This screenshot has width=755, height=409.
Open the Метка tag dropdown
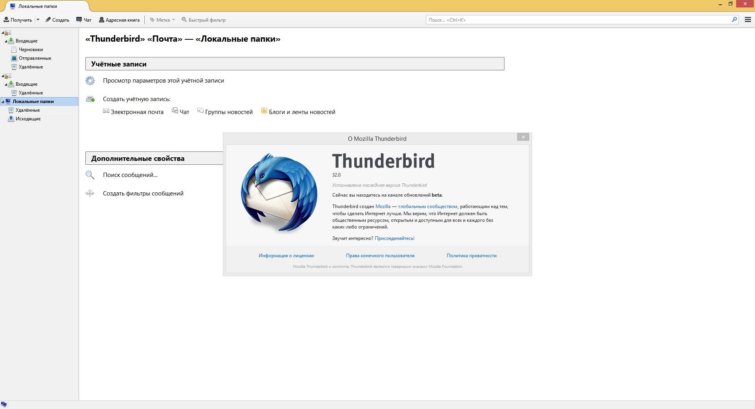pos(162,20)
